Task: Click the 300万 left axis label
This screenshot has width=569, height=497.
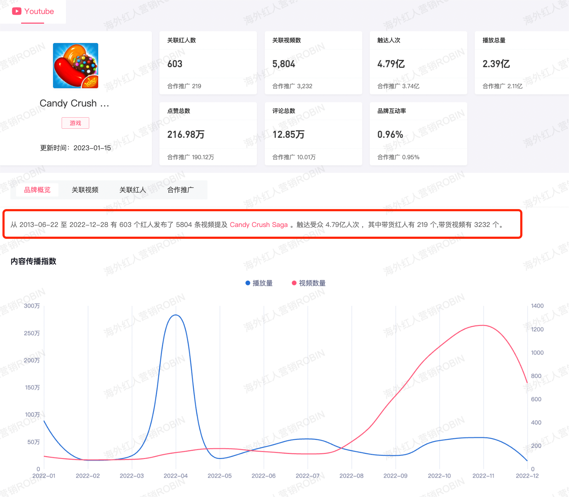Action: click(x=32, y=306)
